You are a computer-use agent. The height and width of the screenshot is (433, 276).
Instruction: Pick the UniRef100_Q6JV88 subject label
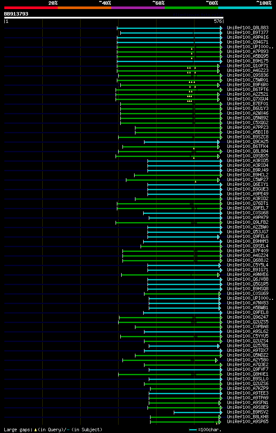(x=248, y=279)
